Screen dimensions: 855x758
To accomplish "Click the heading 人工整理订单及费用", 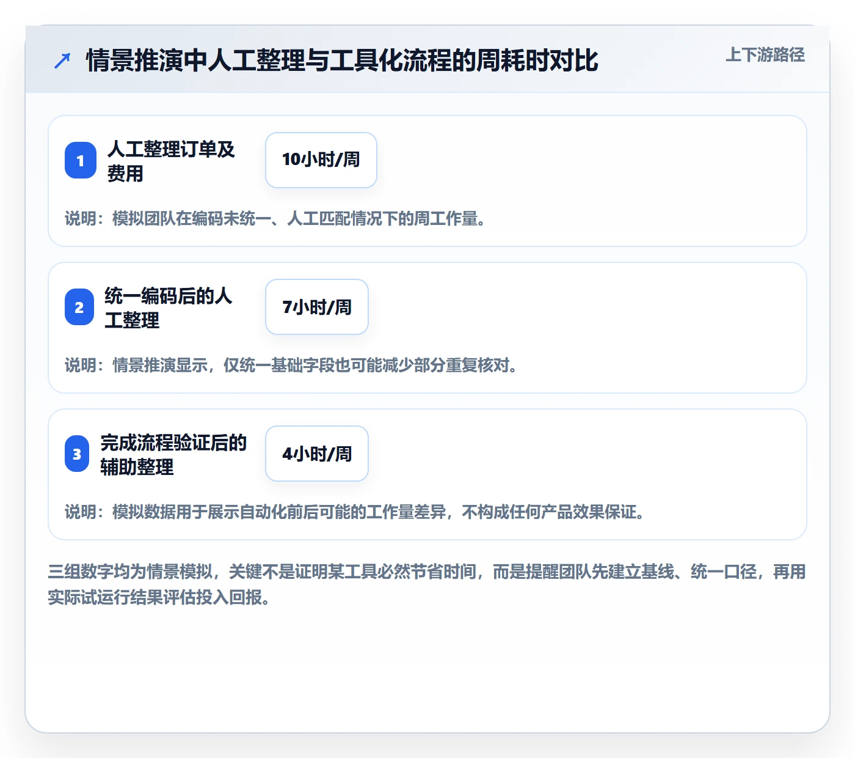I will 171,161.
